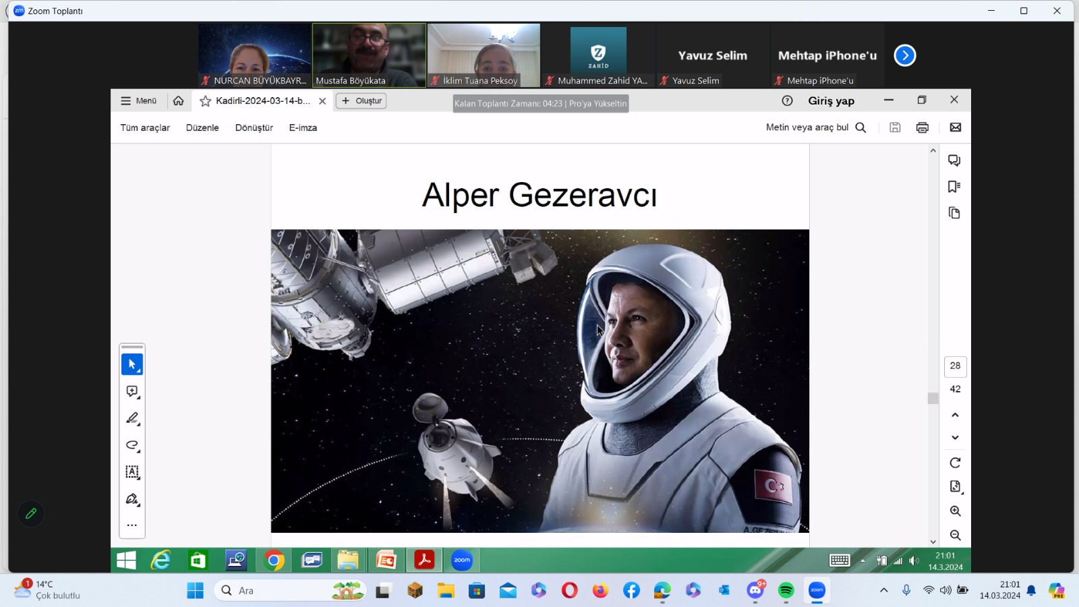The width and height of the screenshot is (1079, 607).
Task: Go to next page with the down chevron
Action: point(955,438)
